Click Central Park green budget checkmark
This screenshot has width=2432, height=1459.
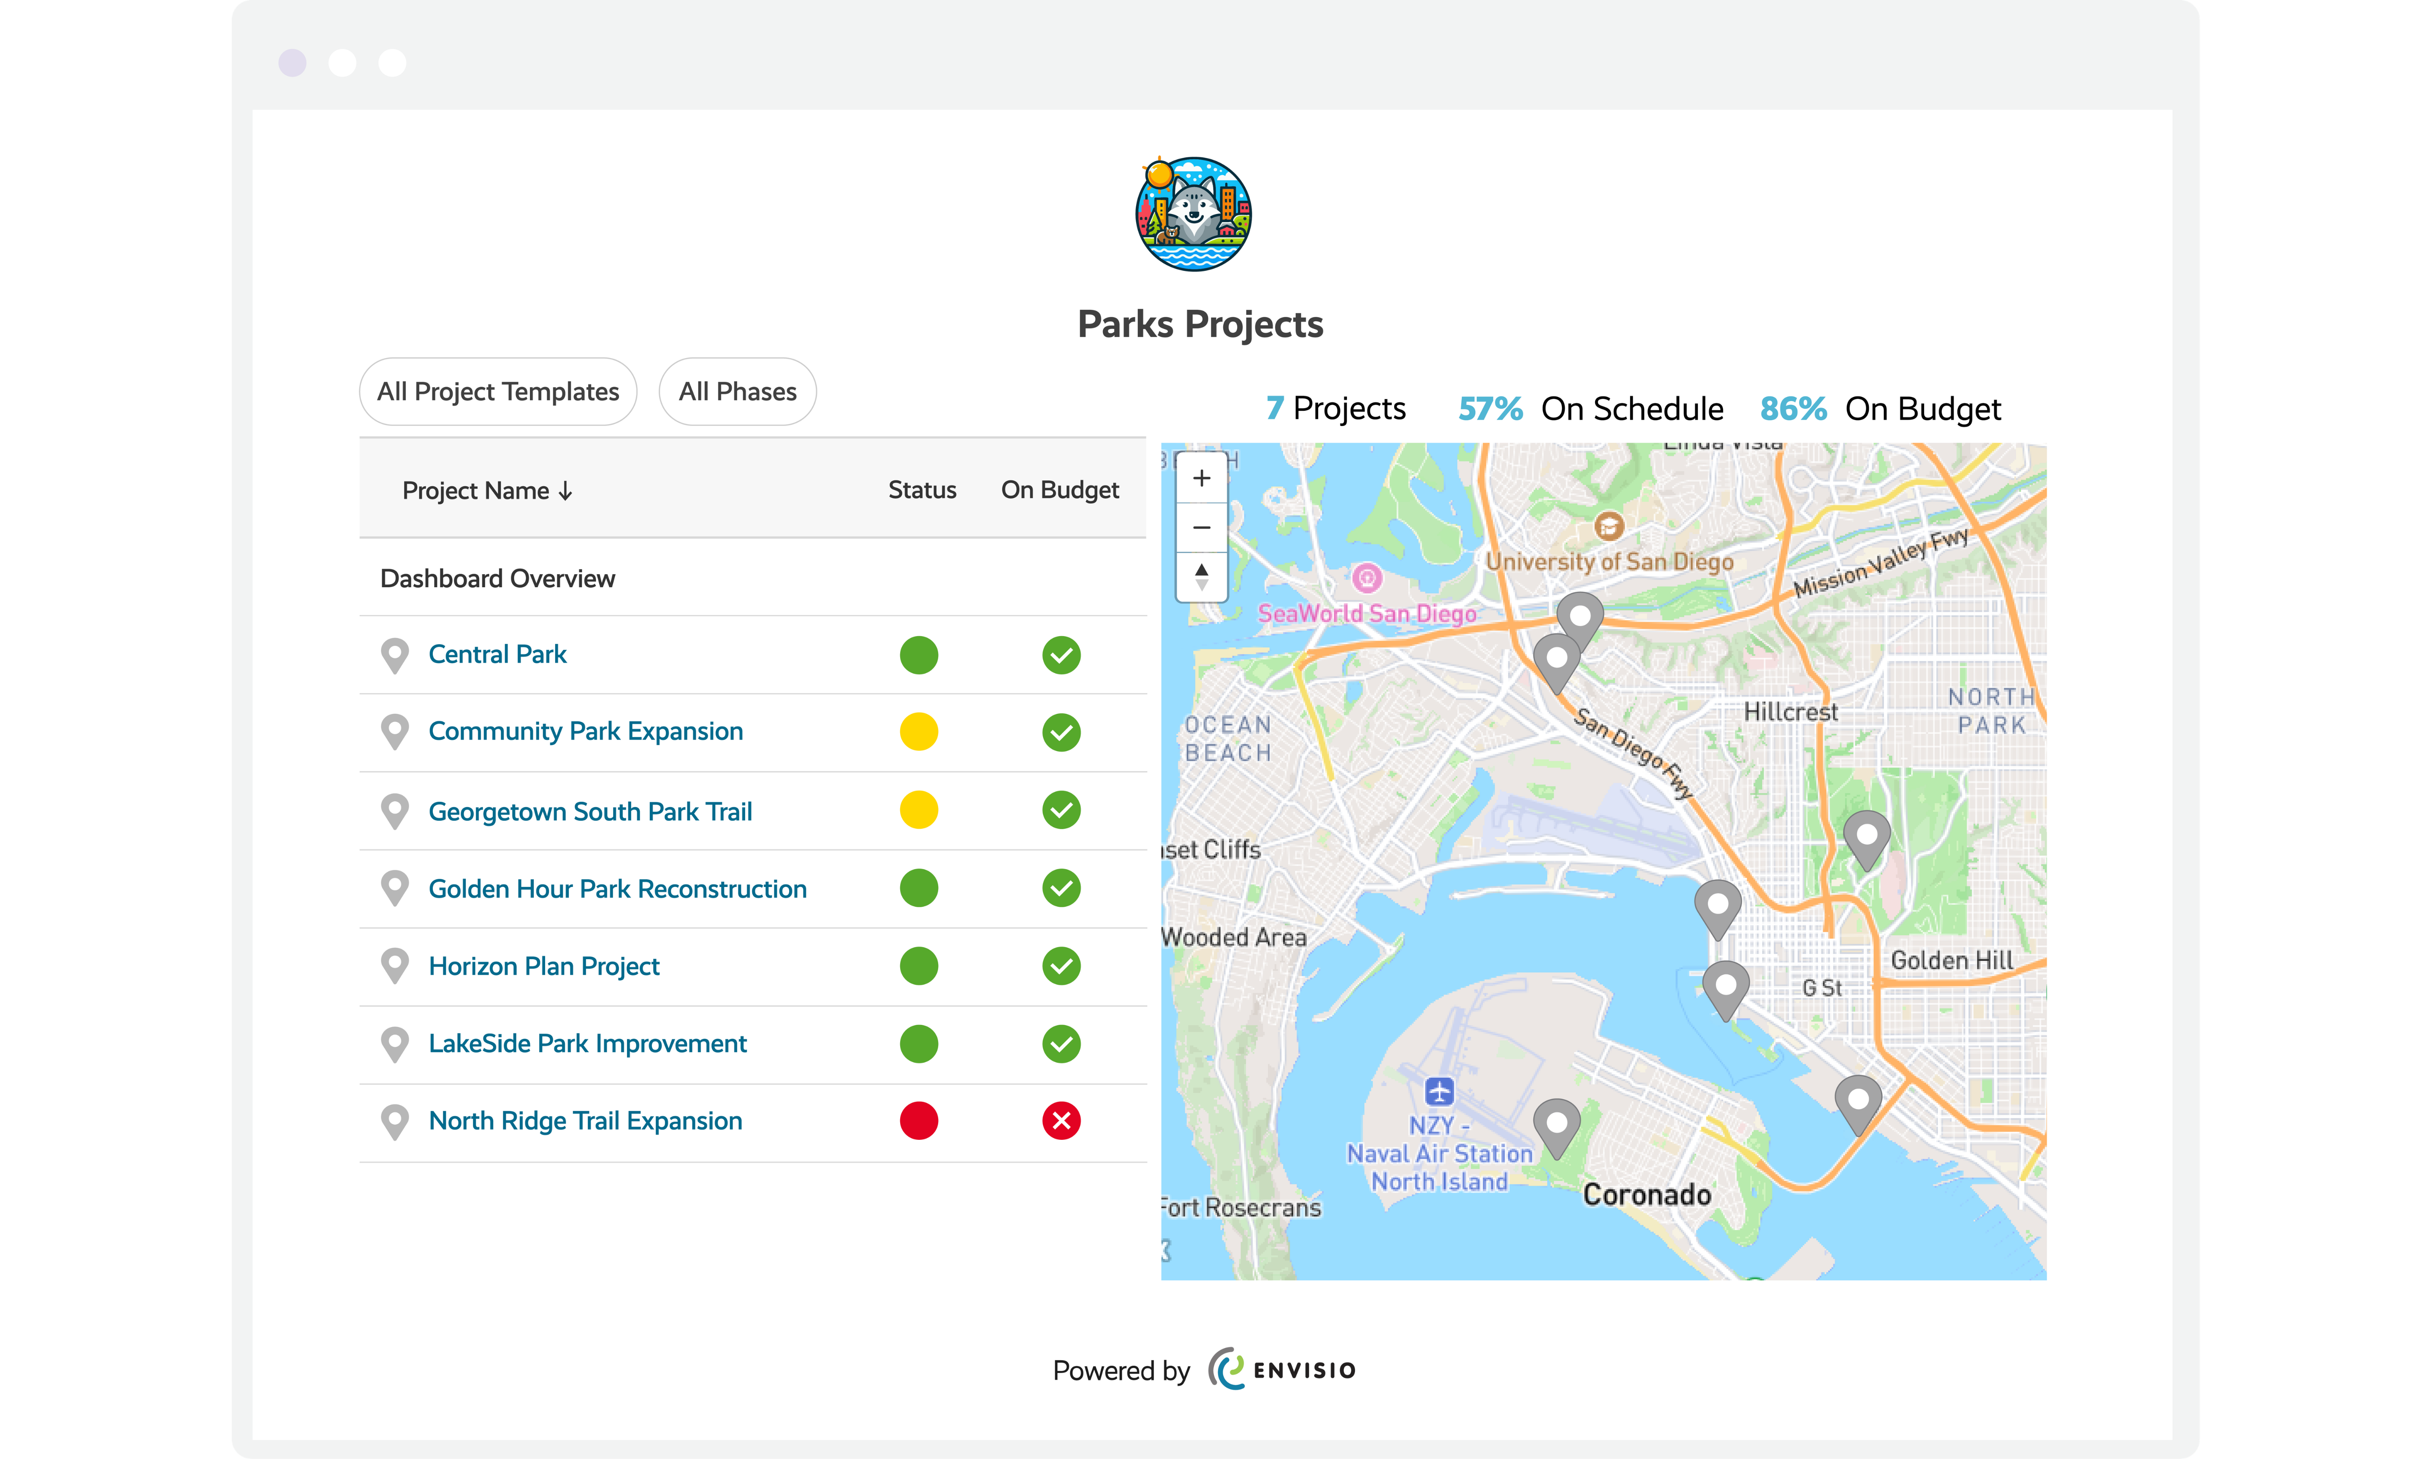(x=1061, y=655)
